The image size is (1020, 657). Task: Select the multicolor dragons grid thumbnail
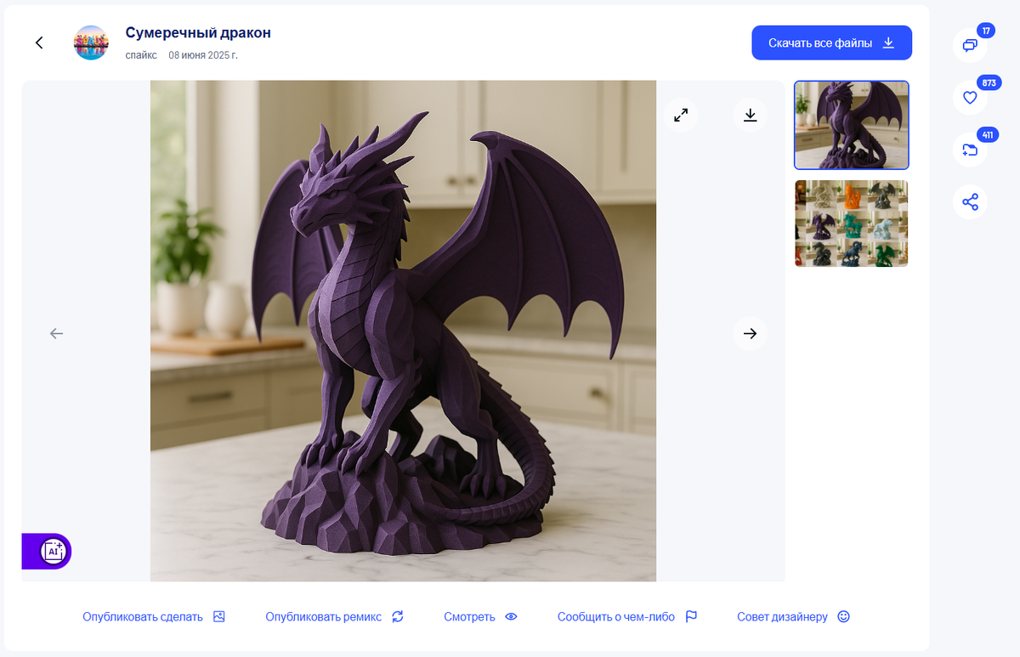point(852,224)
